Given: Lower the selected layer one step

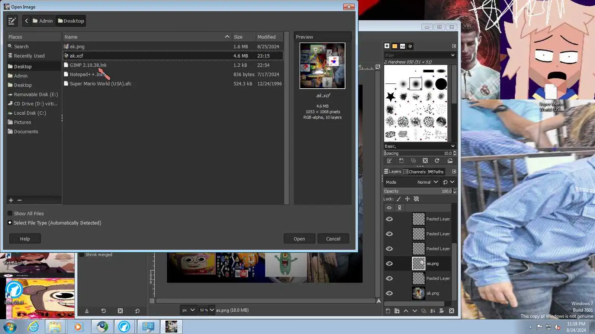Looking at the screenshot, I should tap(415, 311).
